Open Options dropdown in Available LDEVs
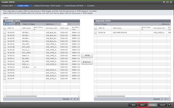 [49, 24]
